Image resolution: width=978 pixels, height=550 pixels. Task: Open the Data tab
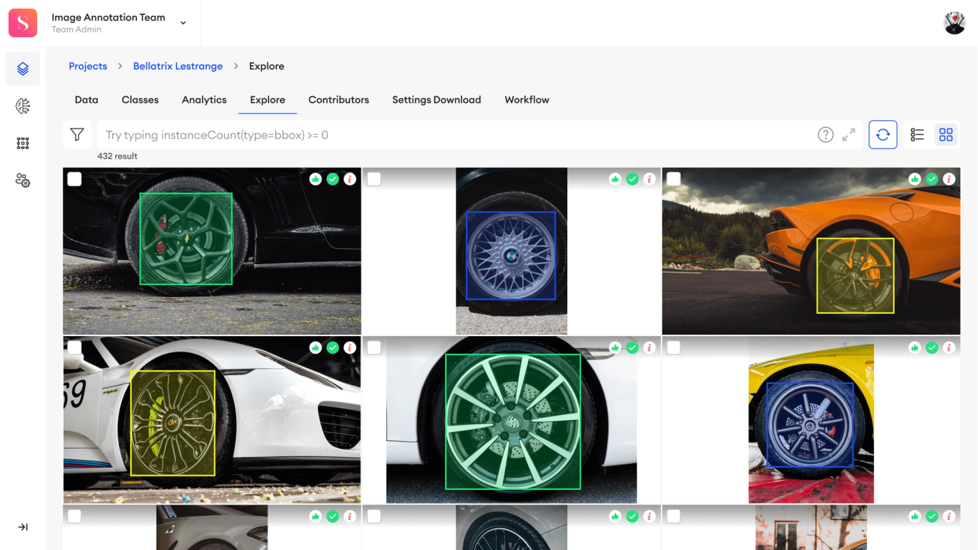click(x=87, y=100)
